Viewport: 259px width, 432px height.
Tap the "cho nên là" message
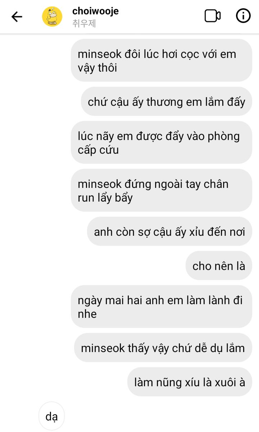point(219,266)
